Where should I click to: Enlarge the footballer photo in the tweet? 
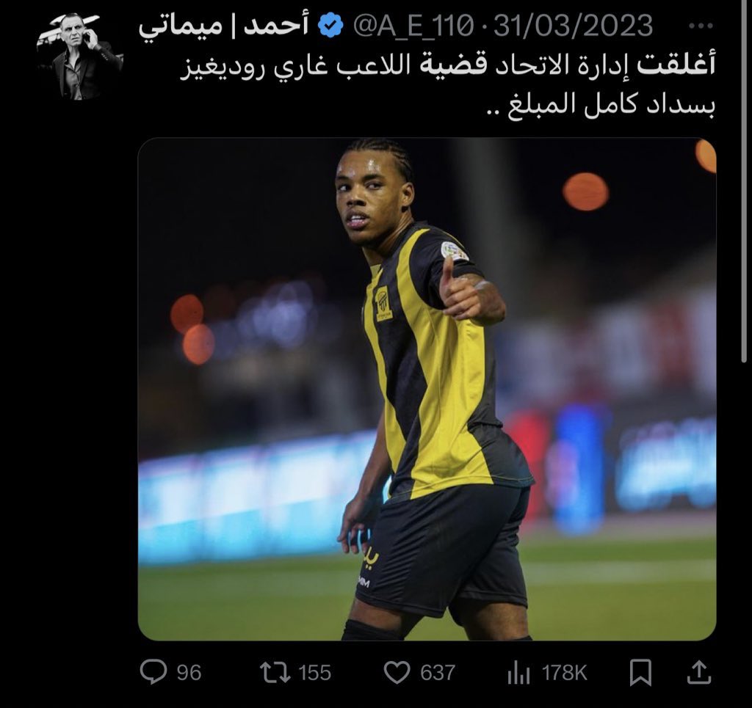point(427,389)
